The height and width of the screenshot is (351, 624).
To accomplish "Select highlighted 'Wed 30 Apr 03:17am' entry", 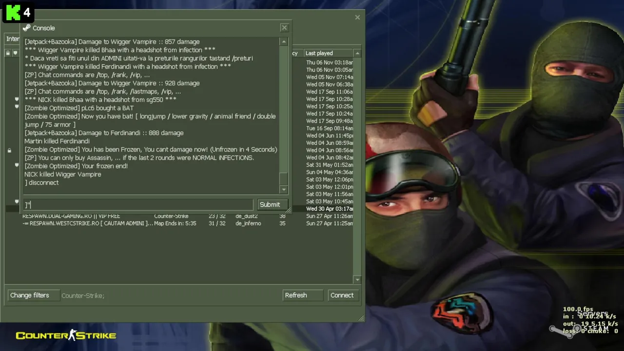I will coord(330,209).
